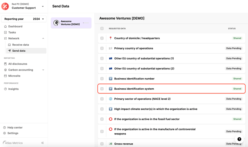The image size is (248, 147).
Task: Click the Help center question icon
Action: tap(4, 127)
